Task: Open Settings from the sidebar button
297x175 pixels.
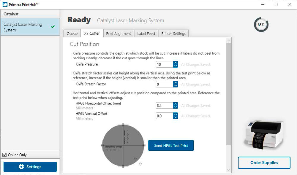Action: (30, 167)
